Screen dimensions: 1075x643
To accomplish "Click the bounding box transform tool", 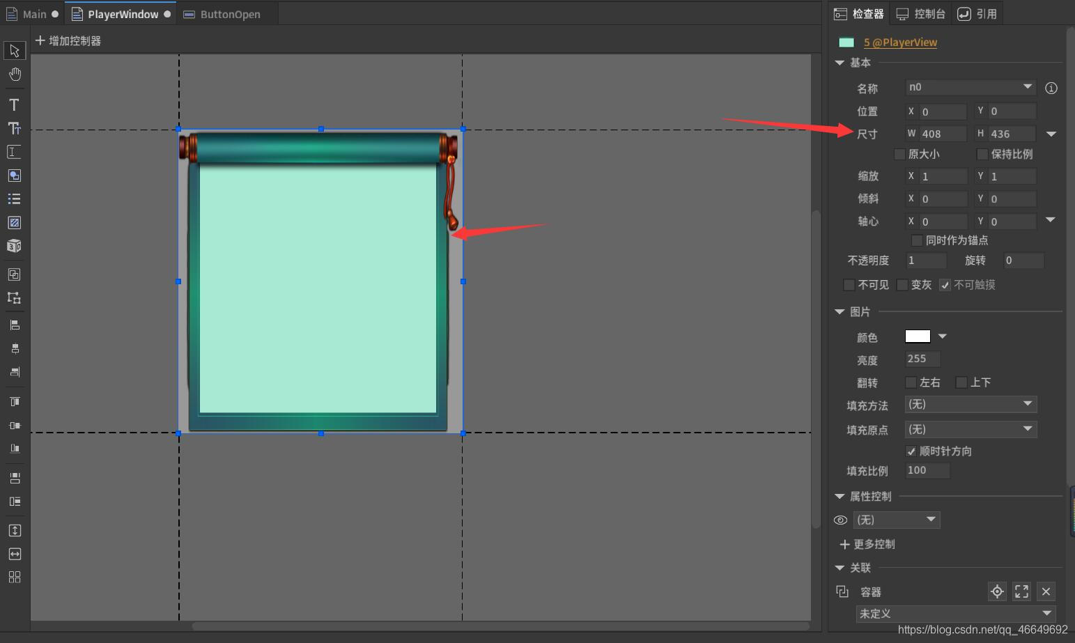I will tap(14, 297).
